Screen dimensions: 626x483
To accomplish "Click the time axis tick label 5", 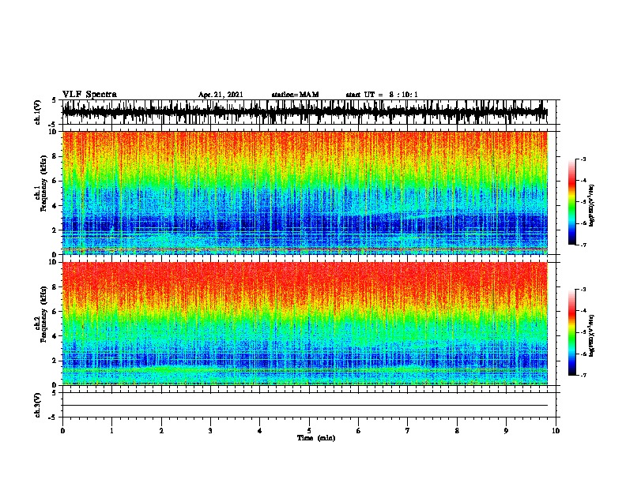I will coord(309,431).
